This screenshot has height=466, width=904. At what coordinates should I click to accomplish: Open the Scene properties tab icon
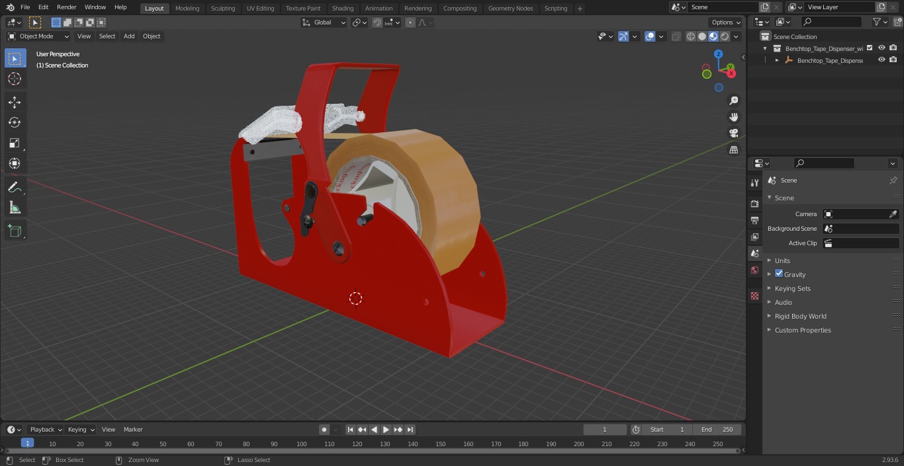point(754,253)
